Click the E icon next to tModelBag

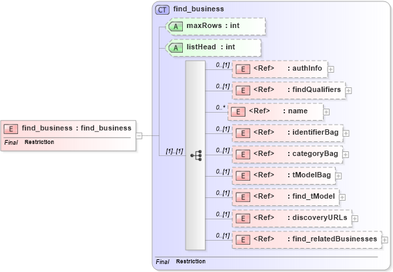click(243, 176)
